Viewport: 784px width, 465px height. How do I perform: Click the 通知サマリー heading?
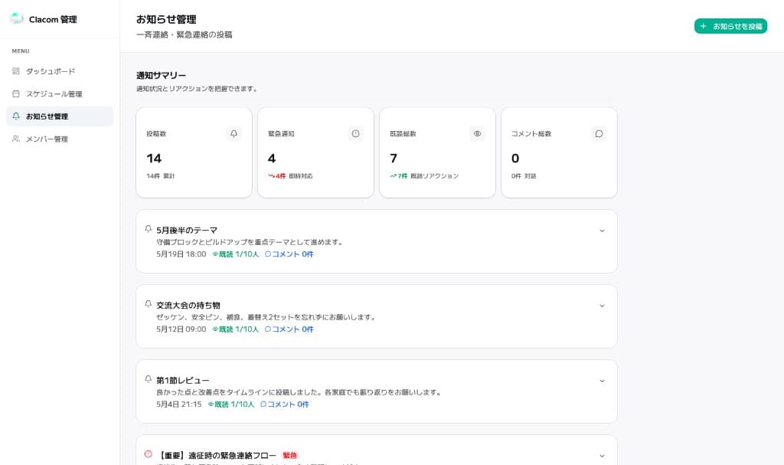click(161, 76)
